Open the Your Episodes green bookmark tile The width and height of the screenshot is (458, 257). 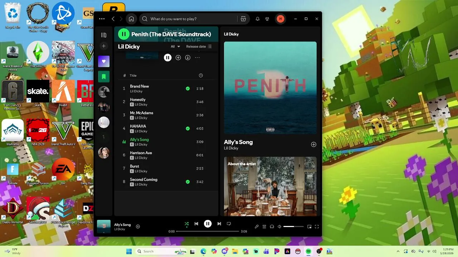click(104, 76)
